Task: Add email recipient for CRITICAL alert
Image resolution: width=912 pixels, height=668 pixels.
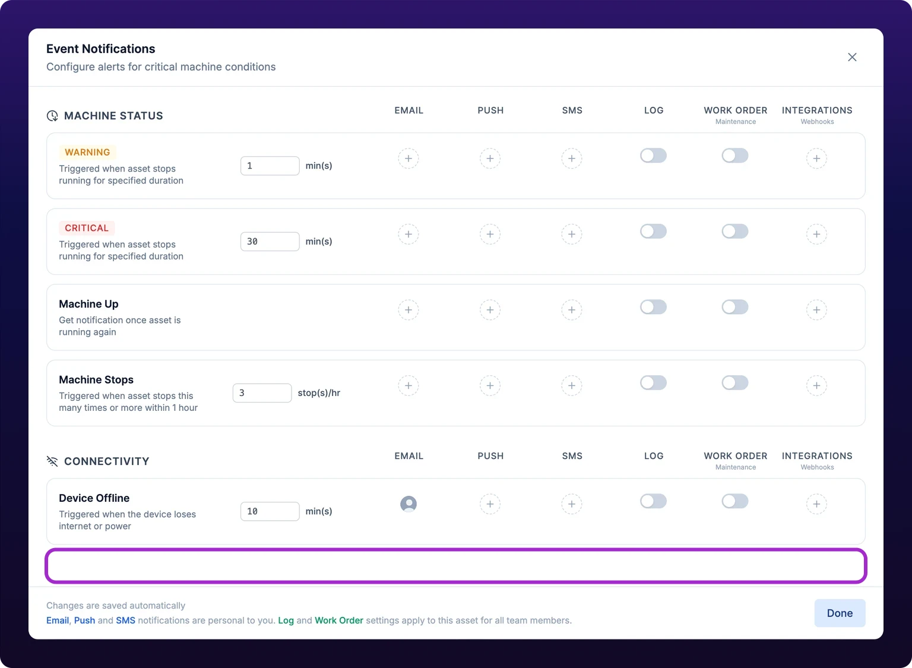Action: click(408, 234)
